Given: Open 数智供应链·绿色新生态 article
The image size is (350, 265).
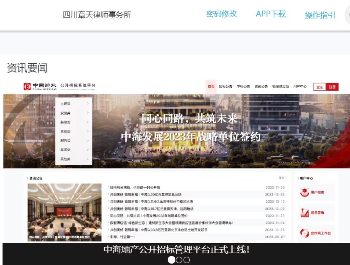Looking at the screenshot, I should coord(172,223).
